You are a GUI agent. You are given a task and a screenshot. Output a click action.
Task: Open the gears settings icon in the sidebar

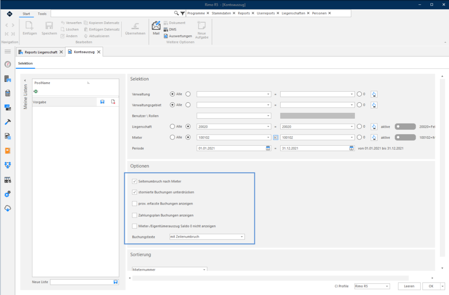click(8, 194)
